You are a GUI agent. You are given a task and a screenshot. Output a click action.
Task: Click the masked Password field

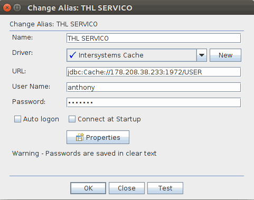tap(154, 102)
